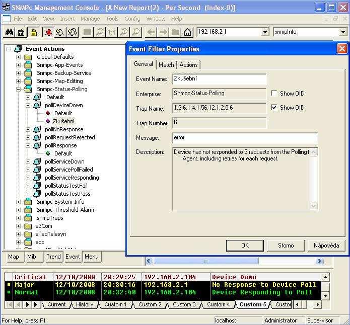350x325 pixels.
Task: Click the Event Name field
Action: (x=220, y=79)
